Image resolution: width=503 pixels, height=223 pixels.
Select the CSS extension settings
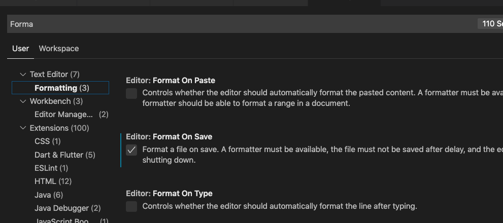pos(47,141)
